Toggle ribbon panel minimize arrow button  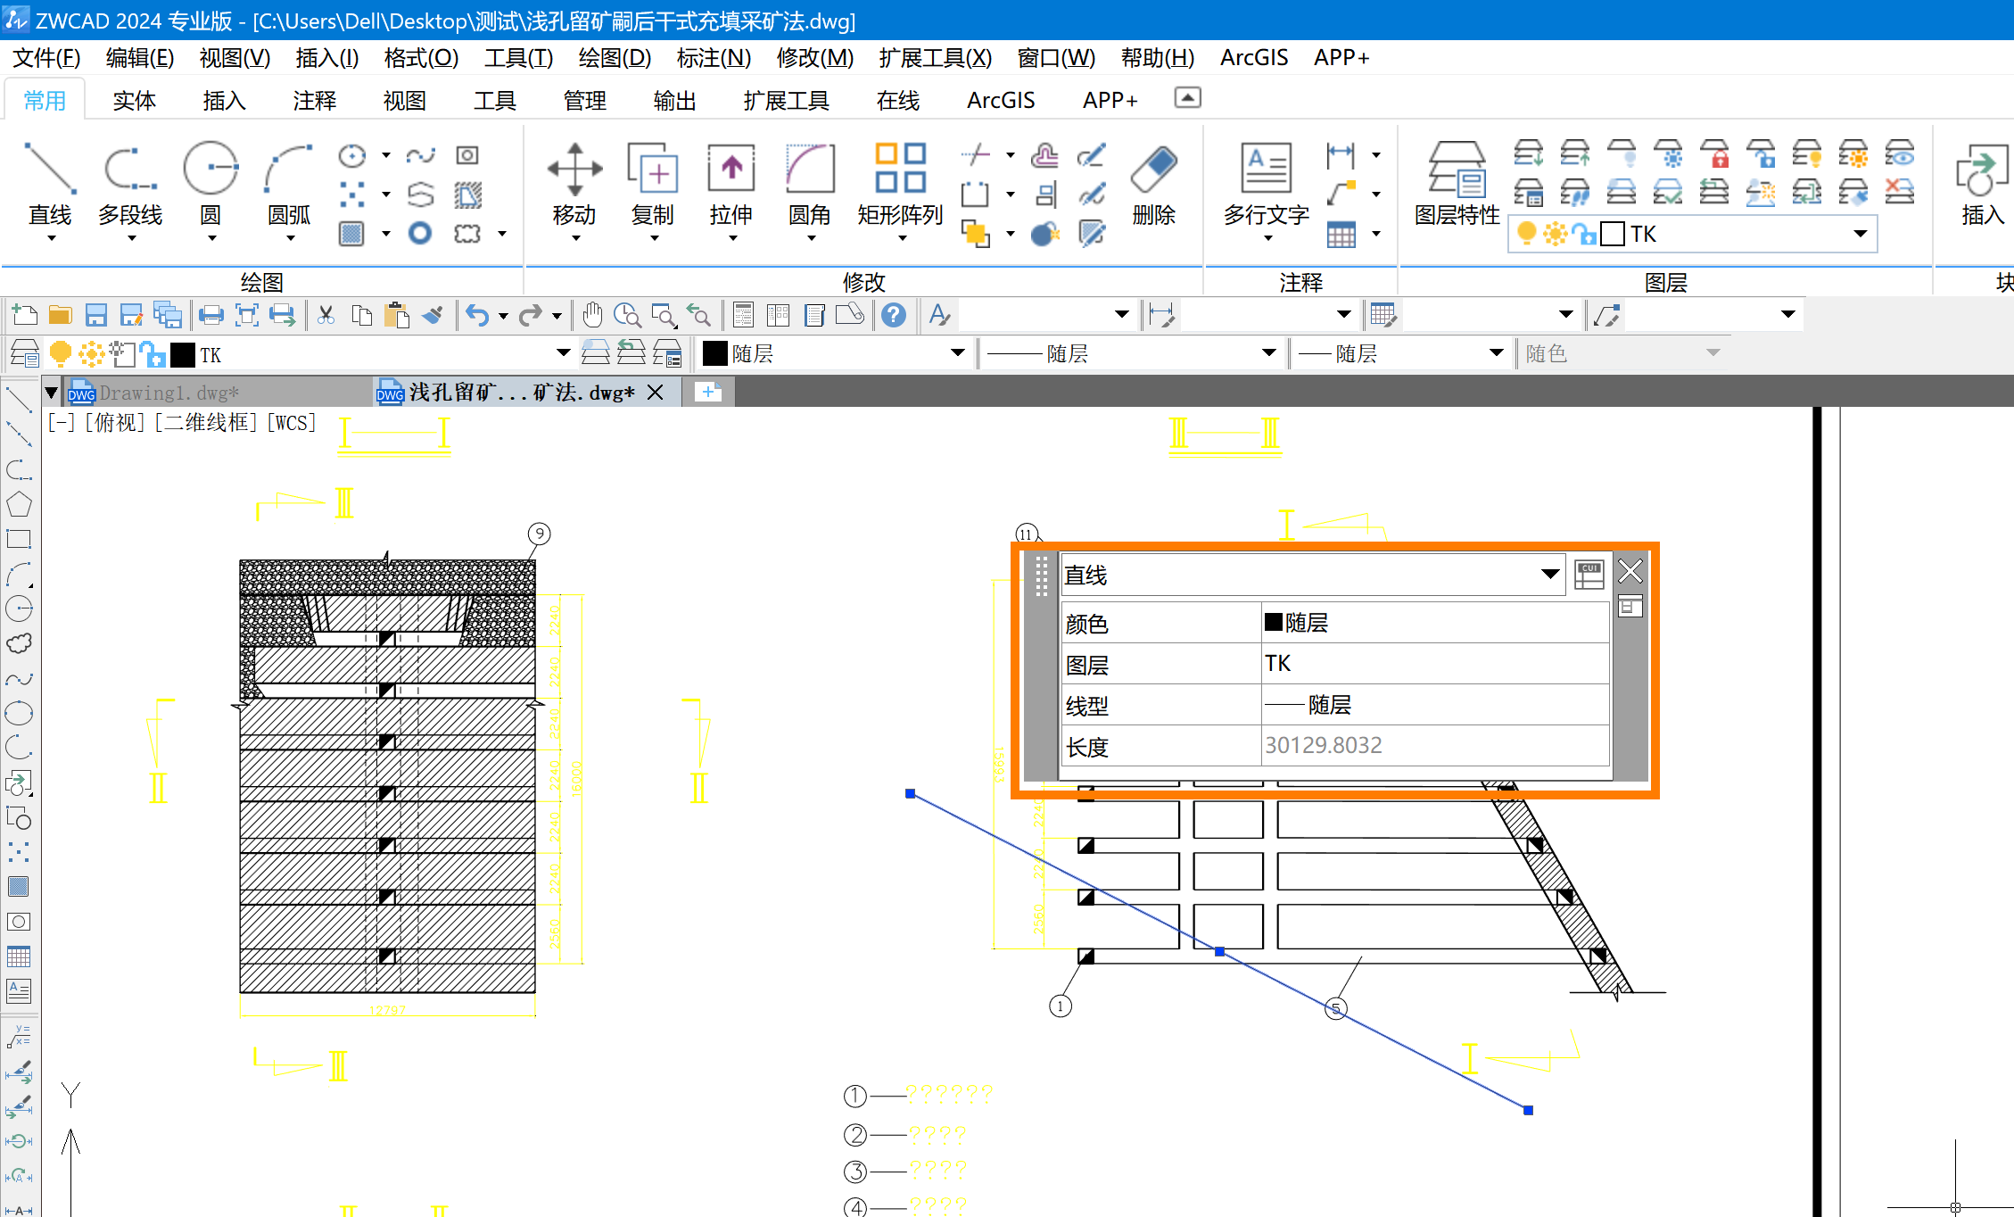(x=1187, y=98)
